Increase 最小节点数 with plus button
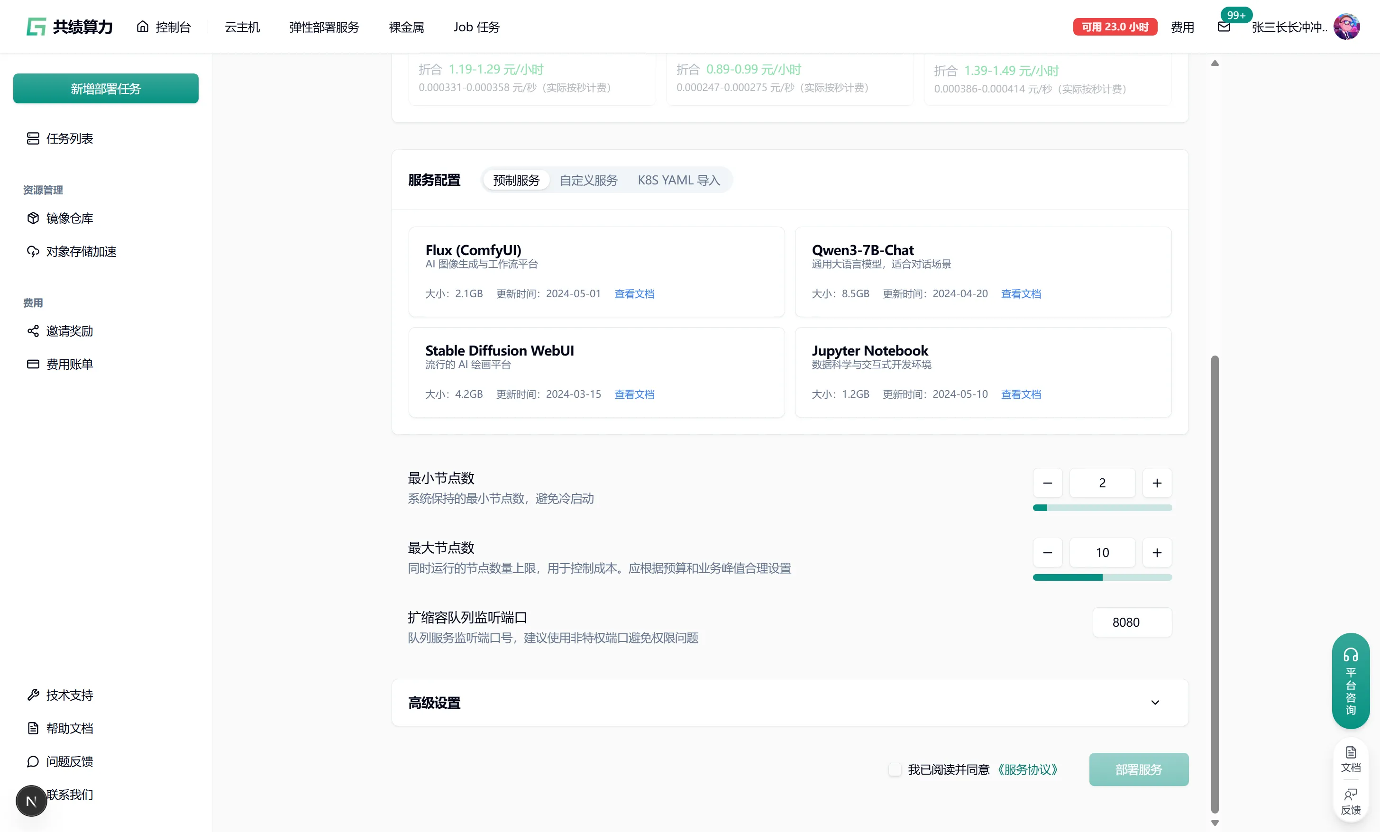 point(1157,483)
